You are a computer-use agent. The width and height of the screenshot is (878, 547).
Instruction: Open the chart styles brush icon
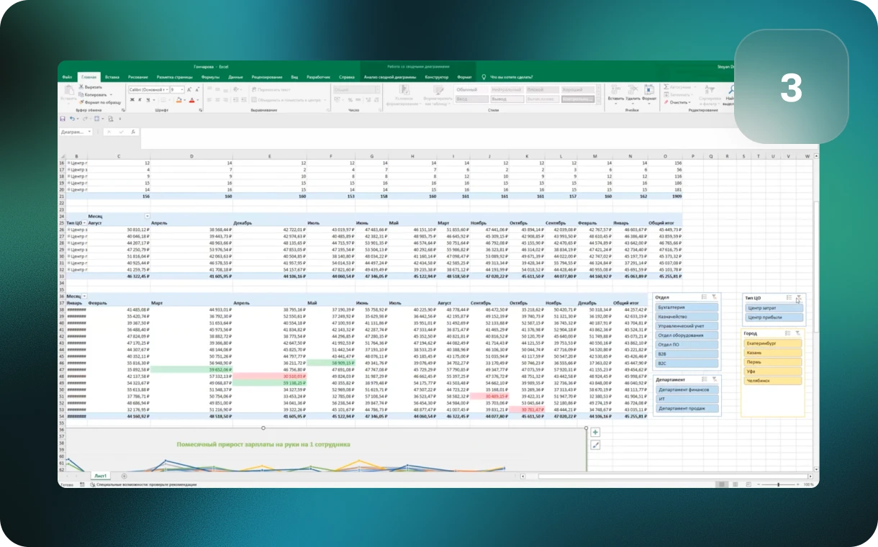point(595,446)
